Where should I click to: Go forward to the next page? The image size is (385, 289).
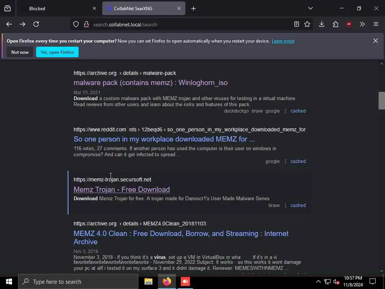tap(23, 24)
